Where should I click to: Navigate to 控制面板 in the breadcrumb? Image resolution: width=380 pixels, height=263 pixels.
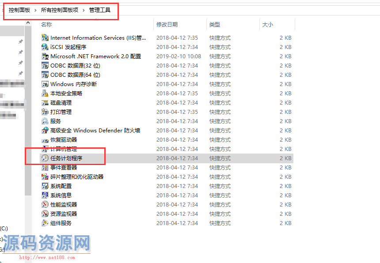pos(19,10)
